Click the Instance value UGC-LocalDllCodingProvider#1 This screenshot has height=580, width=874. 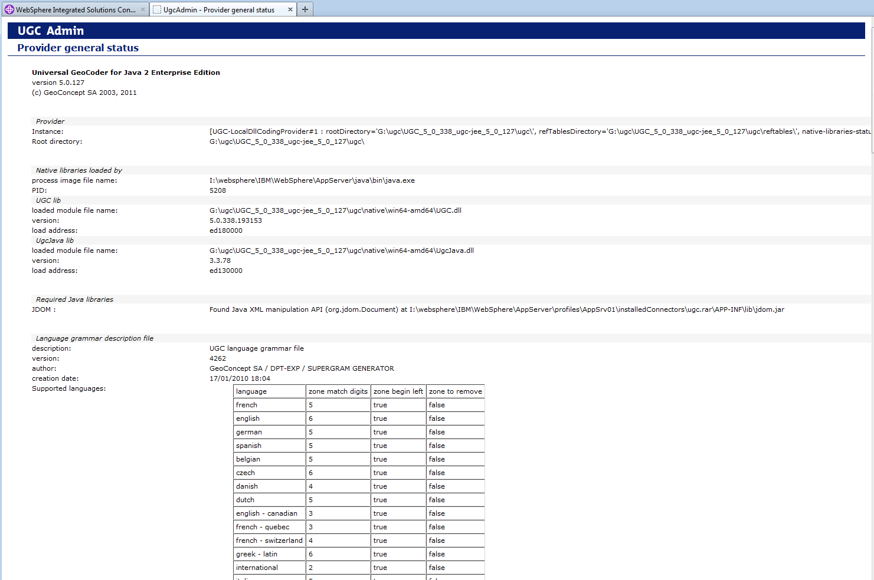[x=540, y=131]
